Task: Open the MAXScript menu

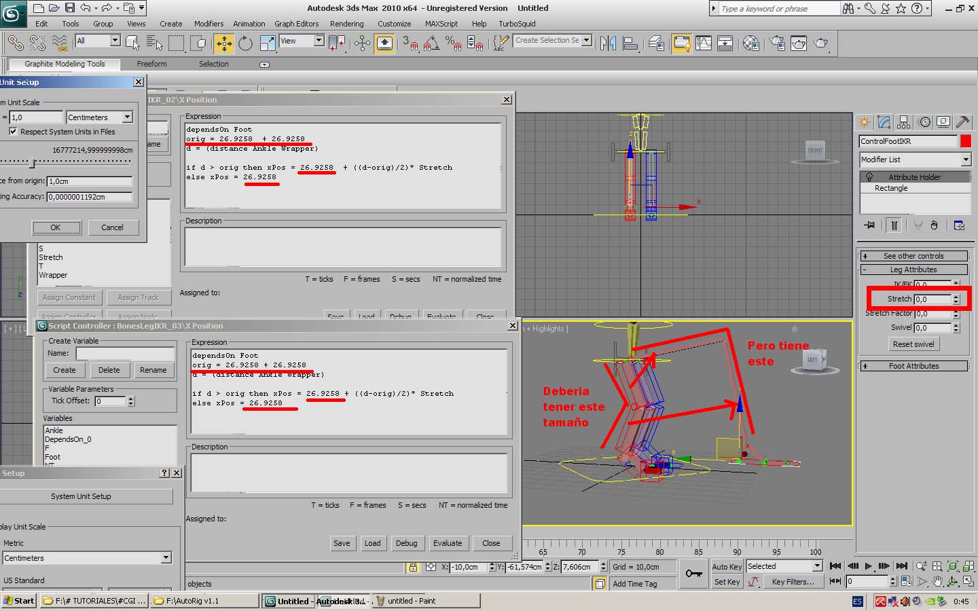Action: click(x=441, y=24)
